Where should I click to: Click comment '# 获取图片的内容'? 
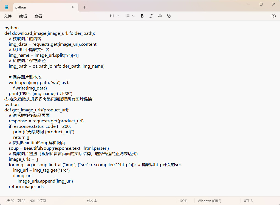coord(25,39)
